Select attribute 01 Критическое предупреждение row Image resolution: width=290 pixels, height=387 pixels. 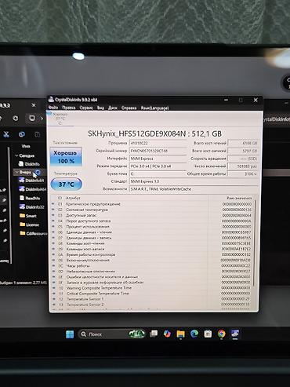click(x=151, y=204)
